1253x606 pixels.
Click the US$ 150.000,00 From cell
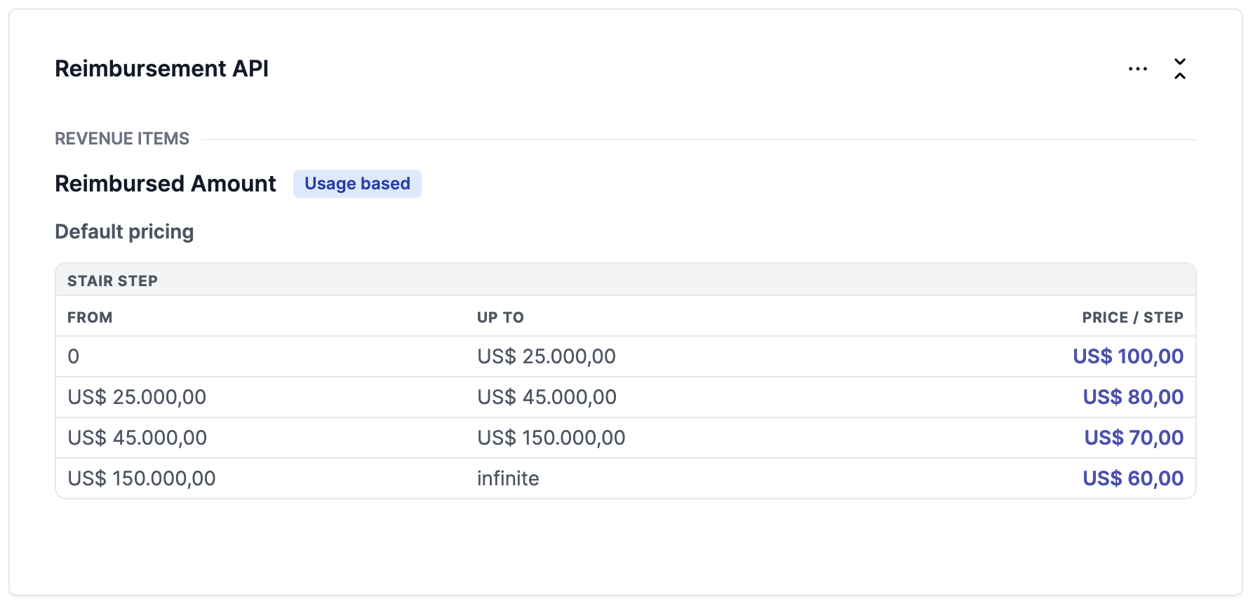click(142, 478)
